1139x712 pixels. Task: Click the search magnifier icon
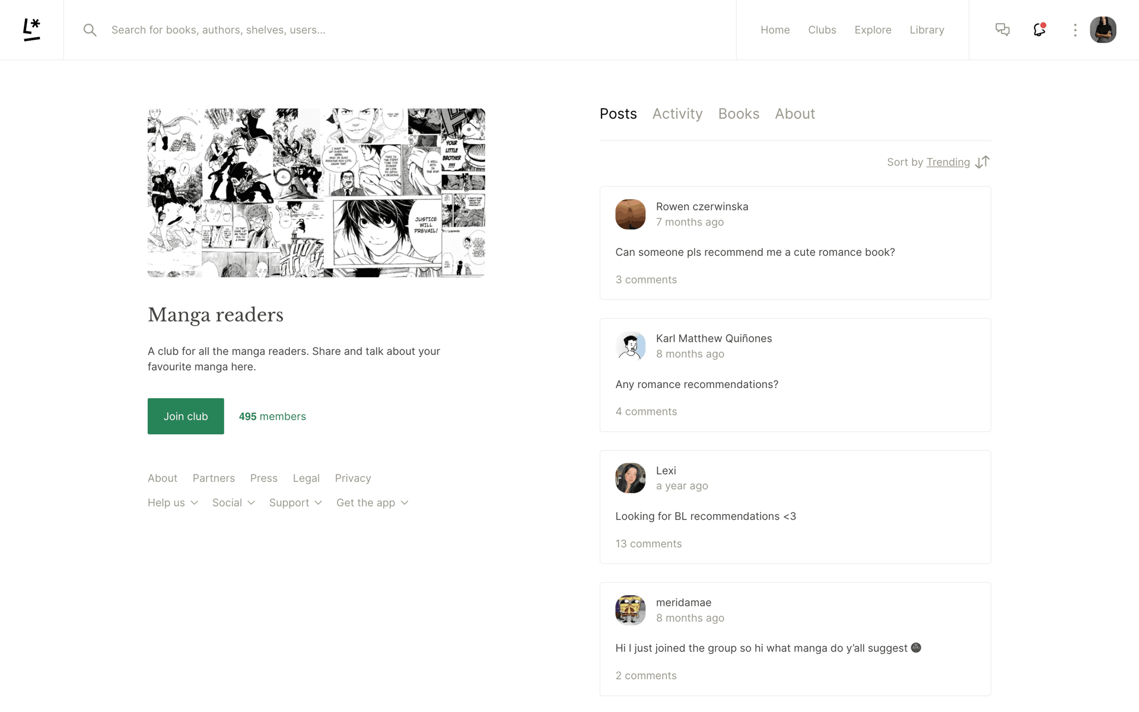point(90,30)
